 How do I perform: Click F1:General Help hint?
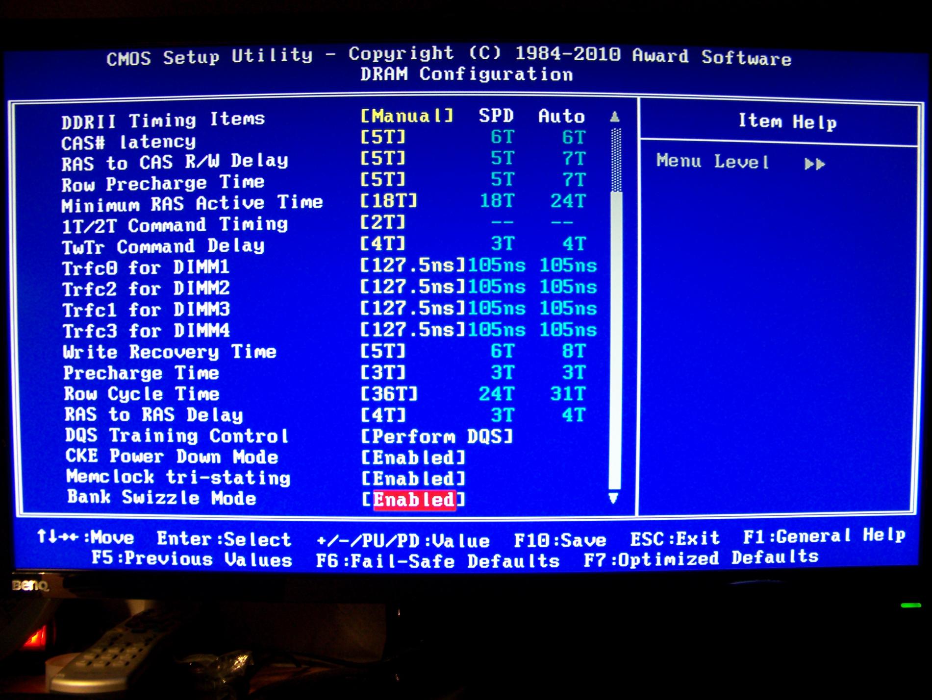tap(824, 535)
